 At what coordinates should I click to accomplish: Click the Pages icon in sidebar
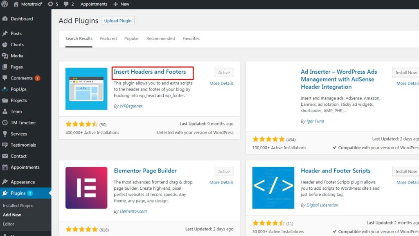pyautogui.click(x=5, y=67)
